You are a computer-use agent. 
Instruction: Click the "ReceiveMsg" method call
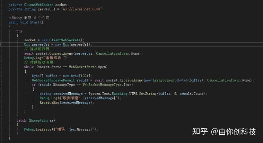tap(49, 102)
